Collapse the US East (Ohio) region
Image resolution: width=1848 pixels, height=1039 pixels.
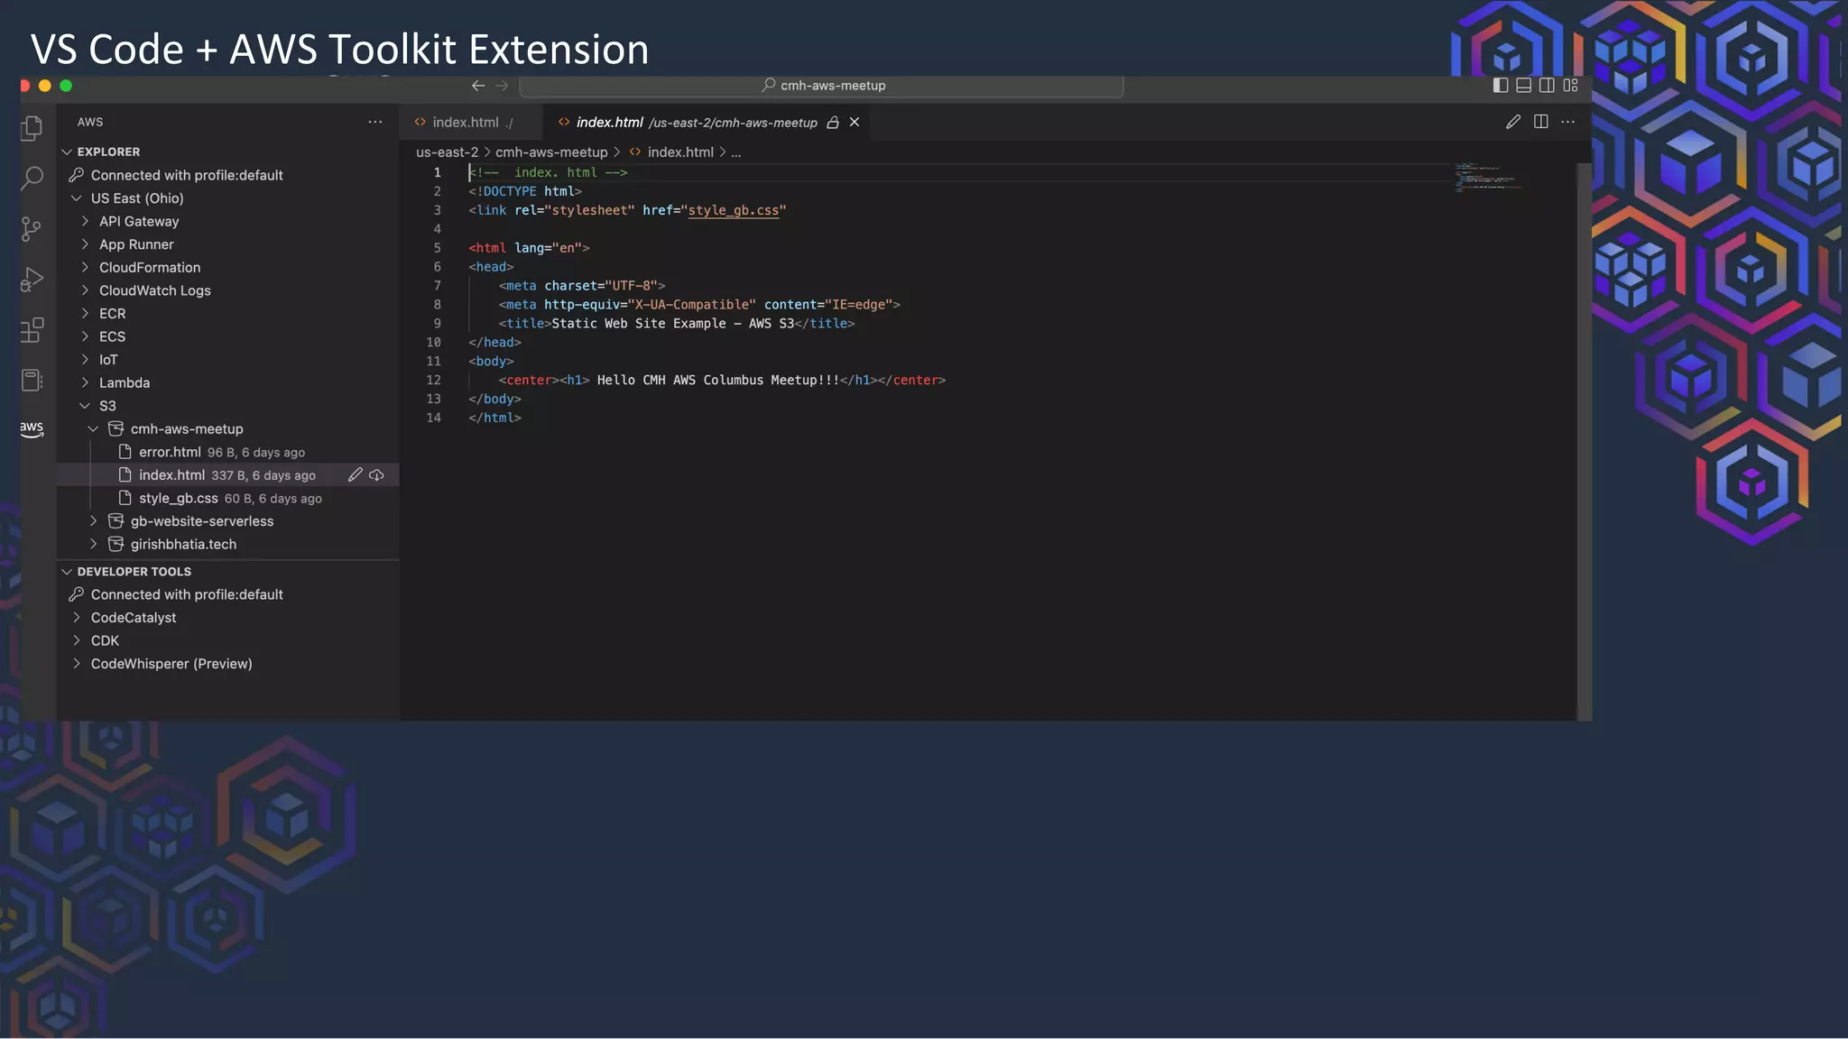tap(77, 198)
